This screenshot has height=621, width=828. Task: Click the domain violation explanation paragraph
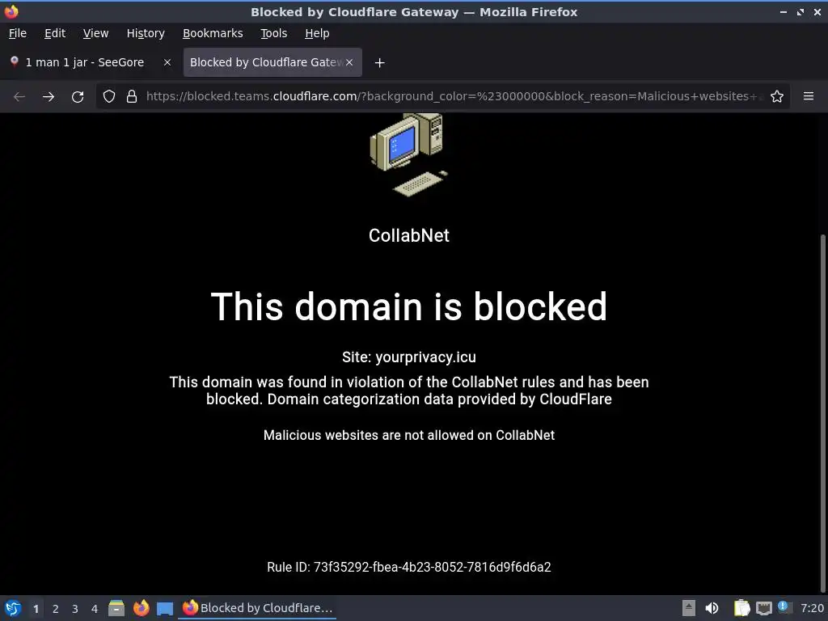[x=408, y=391]
